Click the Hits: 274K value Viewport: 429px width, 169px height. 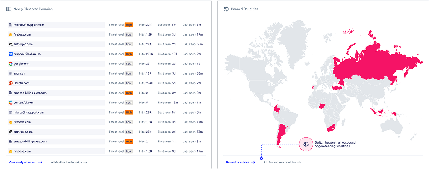coord(146,83)
